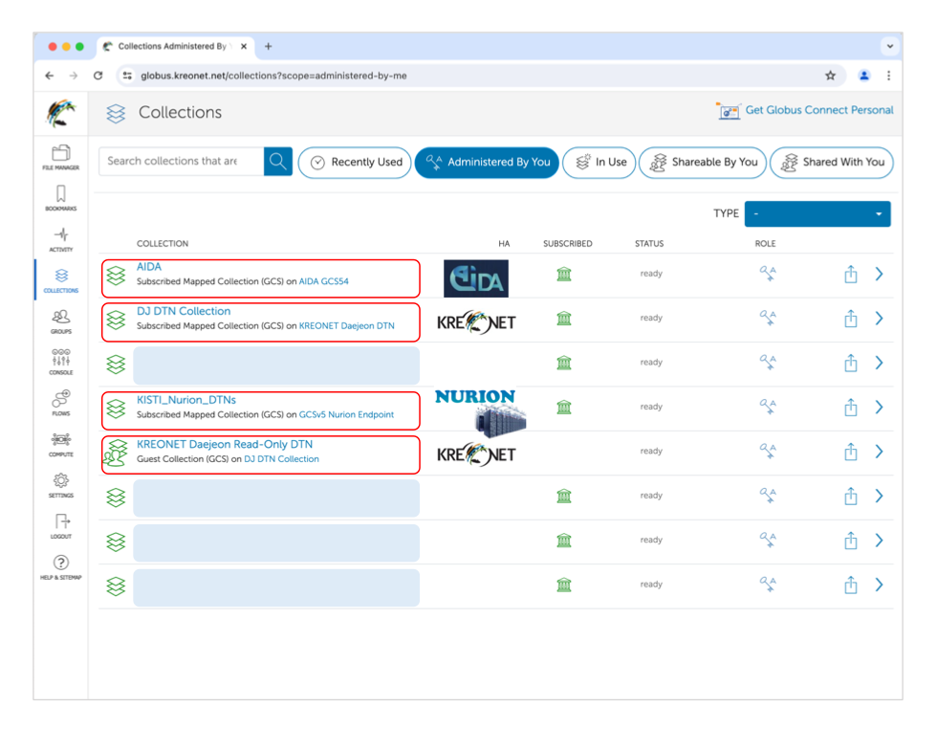This screenshot has width=937, height=730.
Task: Expand KREONET Daejeon Read-Only DTN chevron
Action: pos(879,452)
